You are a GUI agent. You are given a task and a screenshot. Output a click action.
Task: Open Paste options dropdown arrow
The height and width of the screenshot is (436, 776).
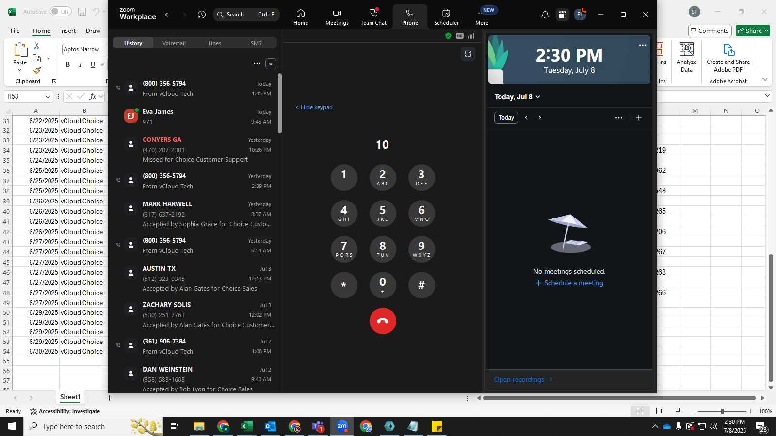(20, 70)
